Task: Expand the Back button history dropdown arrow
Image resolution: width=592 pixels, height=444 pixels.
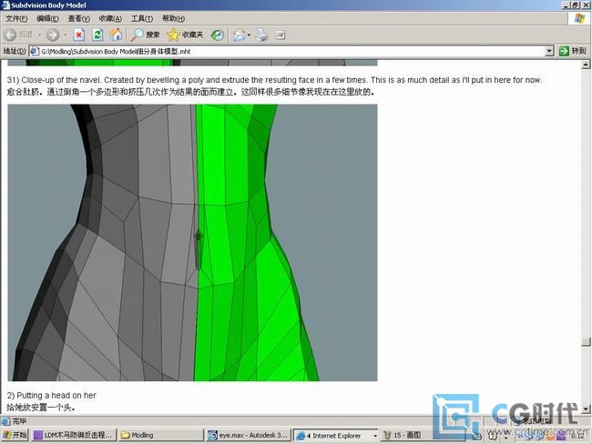Action: (x=39, y=35)
